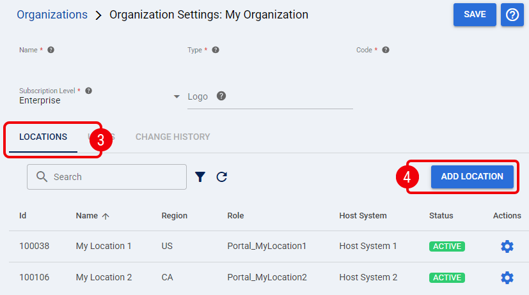Toggle the Name column sort arrow
The image size is (529, 295).
(106, 216)
